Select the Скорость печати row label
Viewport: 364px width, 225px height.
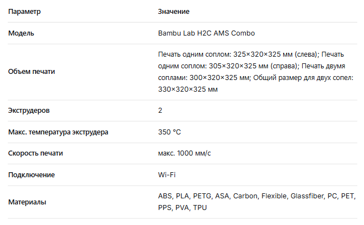click(36, 153)
